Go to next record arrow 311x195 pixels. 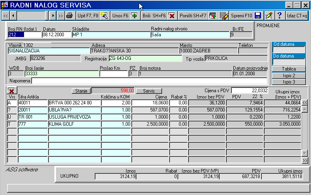(x=53, y=16)
